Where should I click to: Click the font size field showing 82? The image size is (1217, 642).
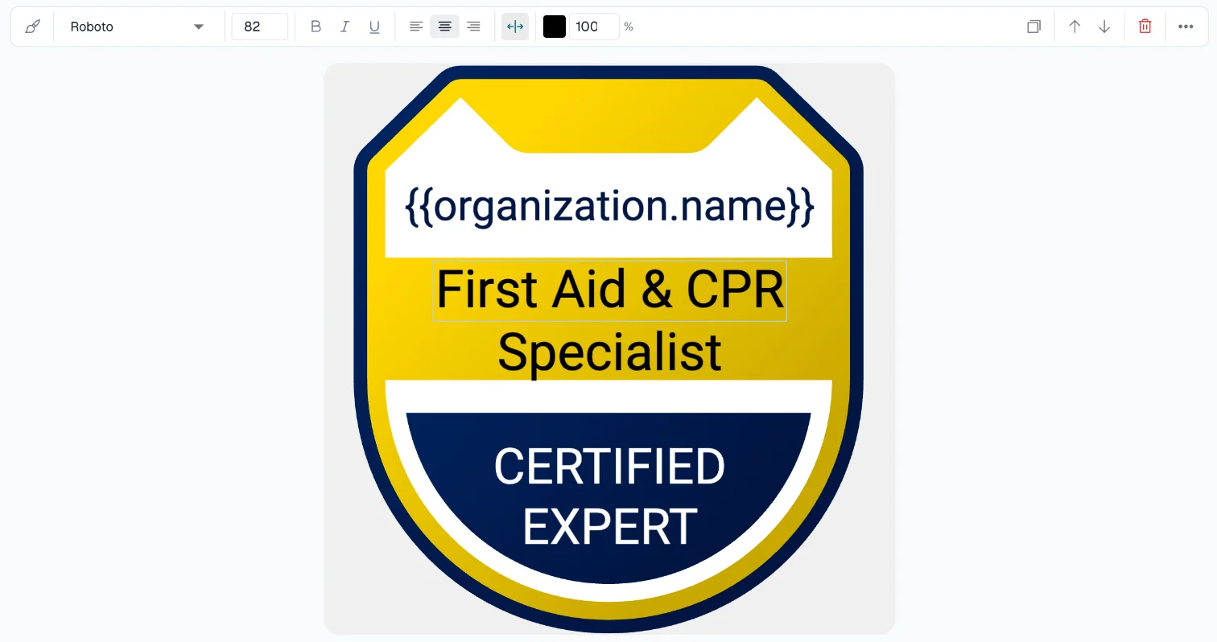[x=259, y=27]
